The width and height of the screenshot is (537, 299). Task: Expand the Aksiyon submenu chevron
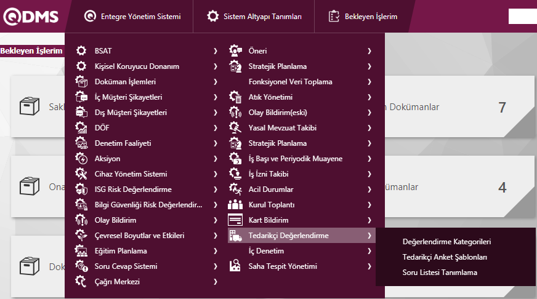215,159
